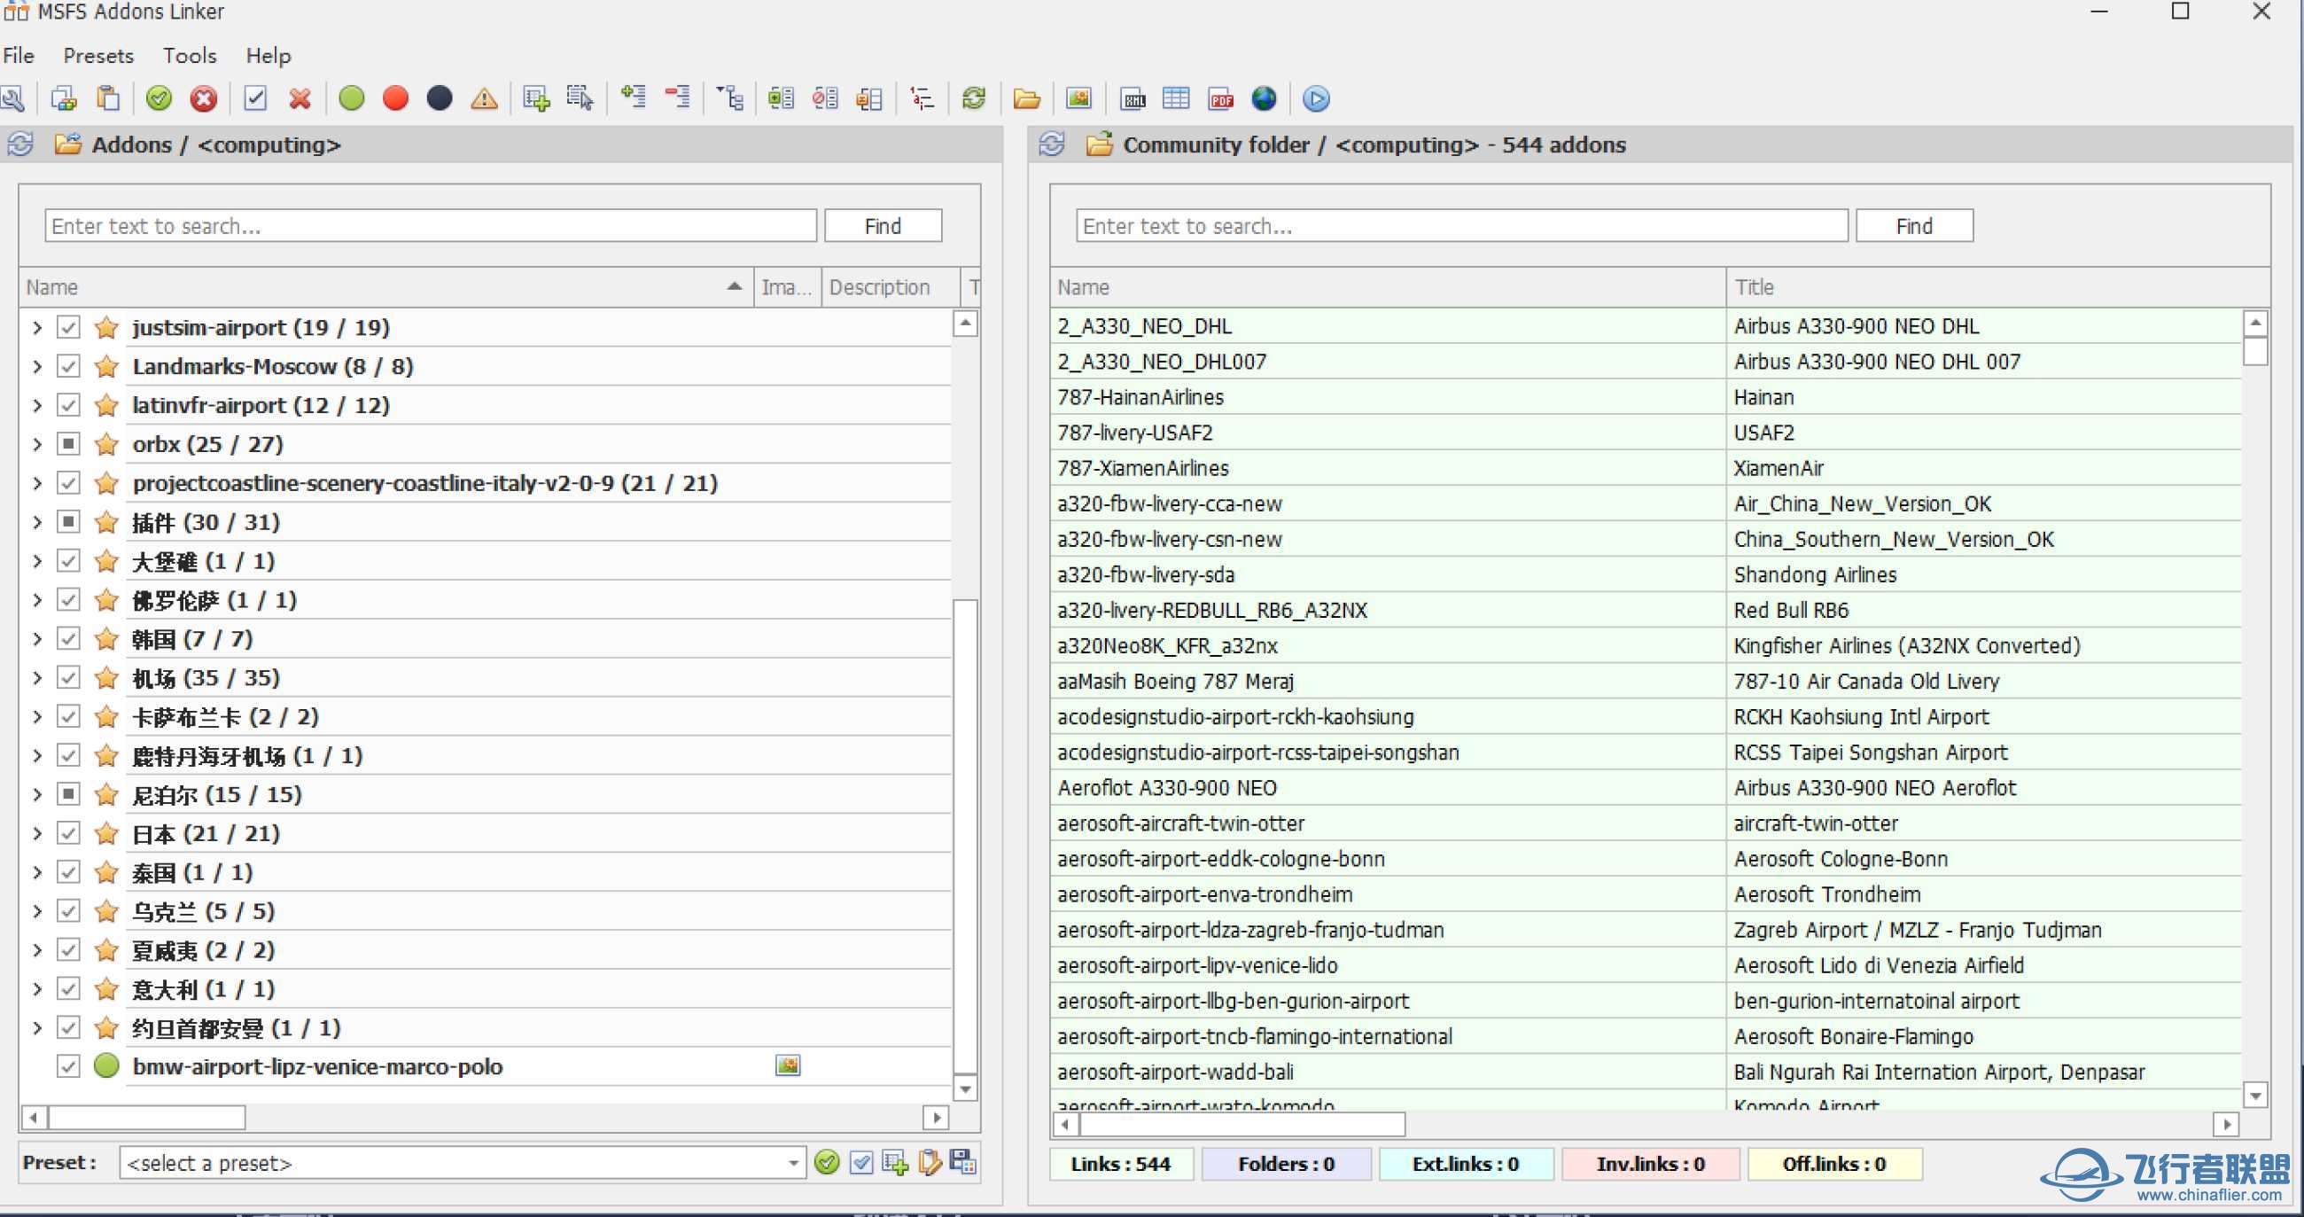Screen dimensions: 2304x1217
Task: Click the tree view structure icon
Action: tap(730, 97)
